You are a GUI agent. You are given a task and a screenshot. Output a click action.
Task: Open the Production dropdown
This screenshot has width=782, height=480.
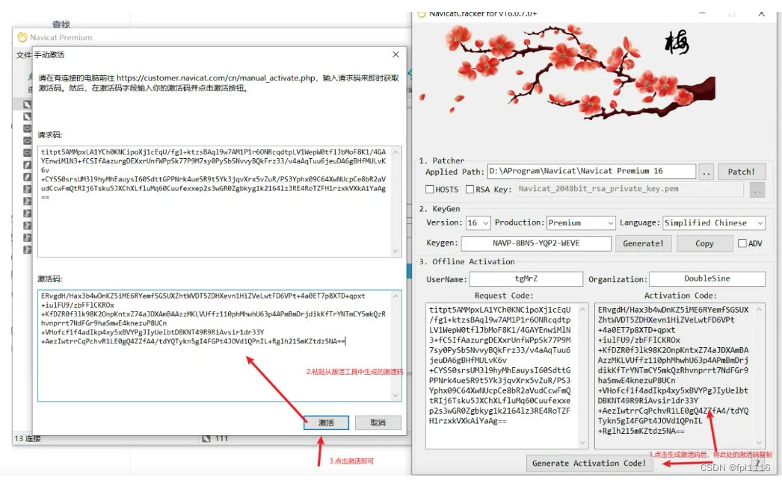(x=581, y=223)
